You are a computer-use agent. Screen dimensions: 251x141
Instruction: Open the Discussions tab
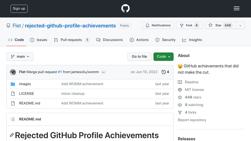(110, 40)
